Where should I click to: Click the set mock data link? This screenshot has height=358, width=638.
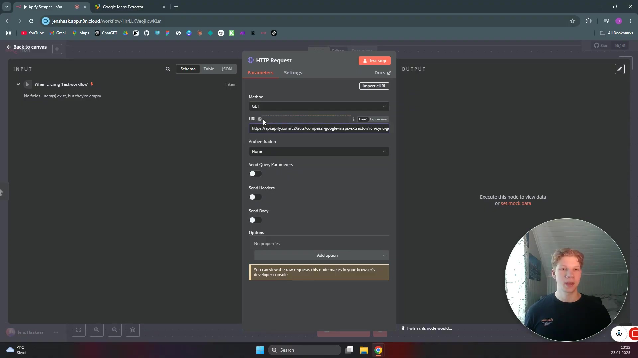pos(516,204)
